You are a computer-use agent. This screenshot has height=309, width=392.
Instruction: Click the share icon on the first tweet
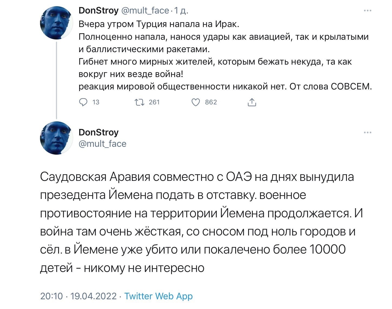pyautogui.click(x=252, y=102)
